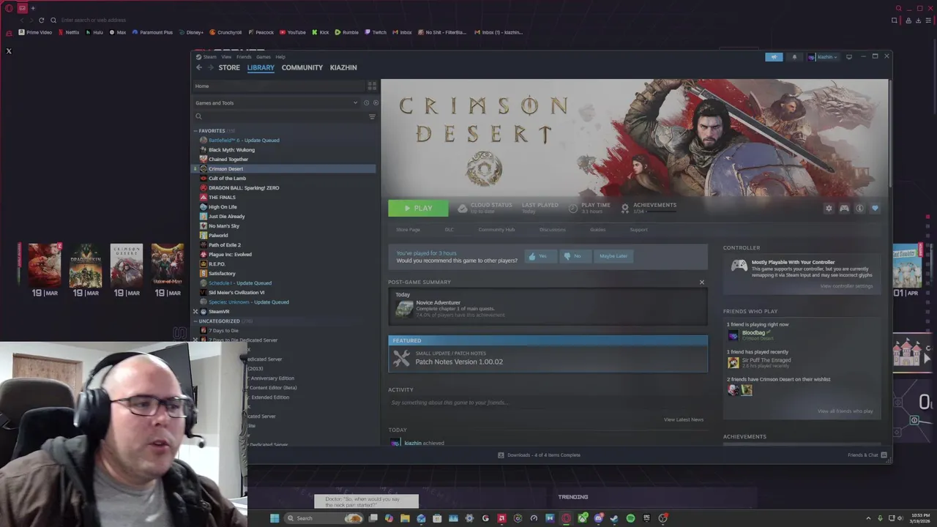
Task: Click the green PLAY button for Crimson Desert
Action: pos(418,209)
